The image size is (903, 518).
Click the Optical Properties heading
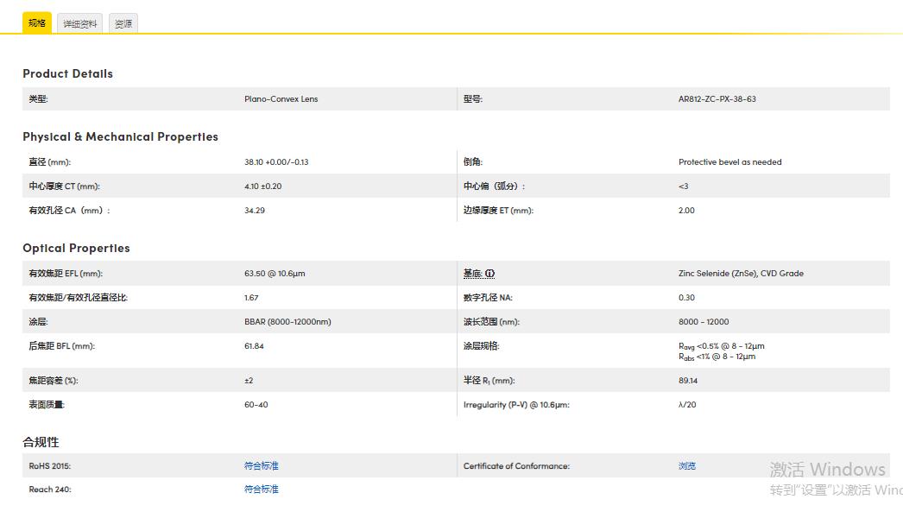(x=76, y=248)
